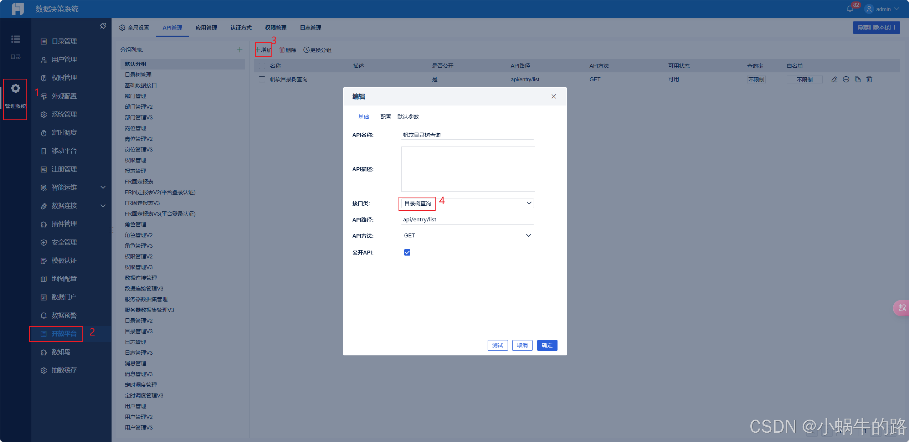Click the API名称 input field
Screen dimensions: 909x442
pos(467,135)
